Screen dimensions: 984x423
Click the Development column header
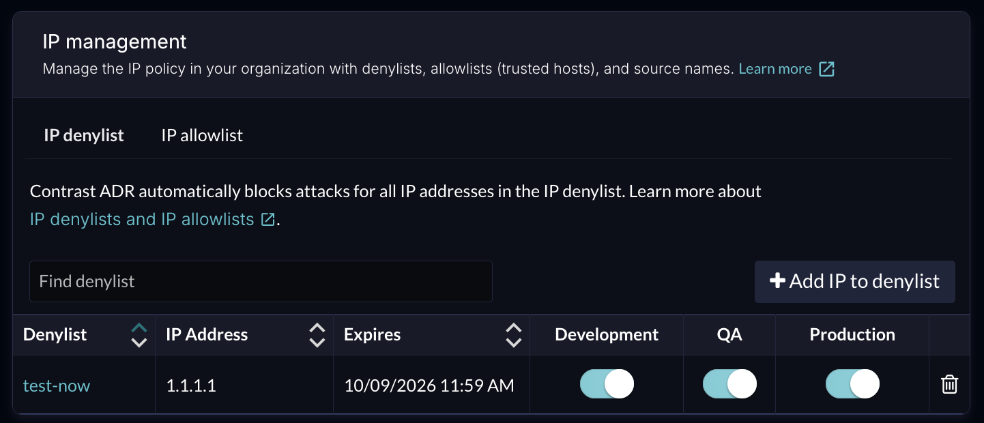[x=607, y=335]
